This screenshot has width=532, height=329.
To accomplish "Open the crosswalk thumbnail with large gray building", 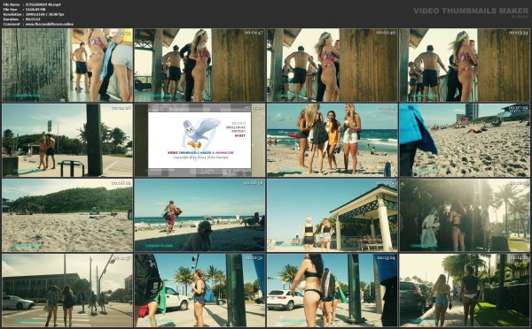I will 67,290.
